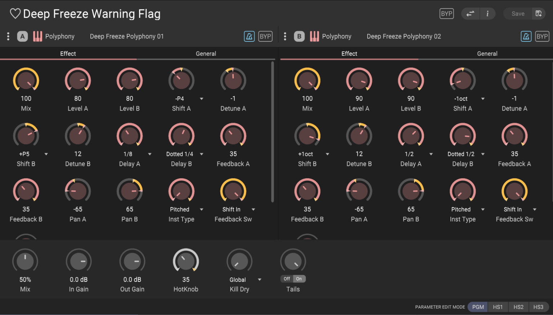Viewport: 553px width, 315px height.
Task: Open the Kill Dry Global dropdown
Action: pos(260,280)
